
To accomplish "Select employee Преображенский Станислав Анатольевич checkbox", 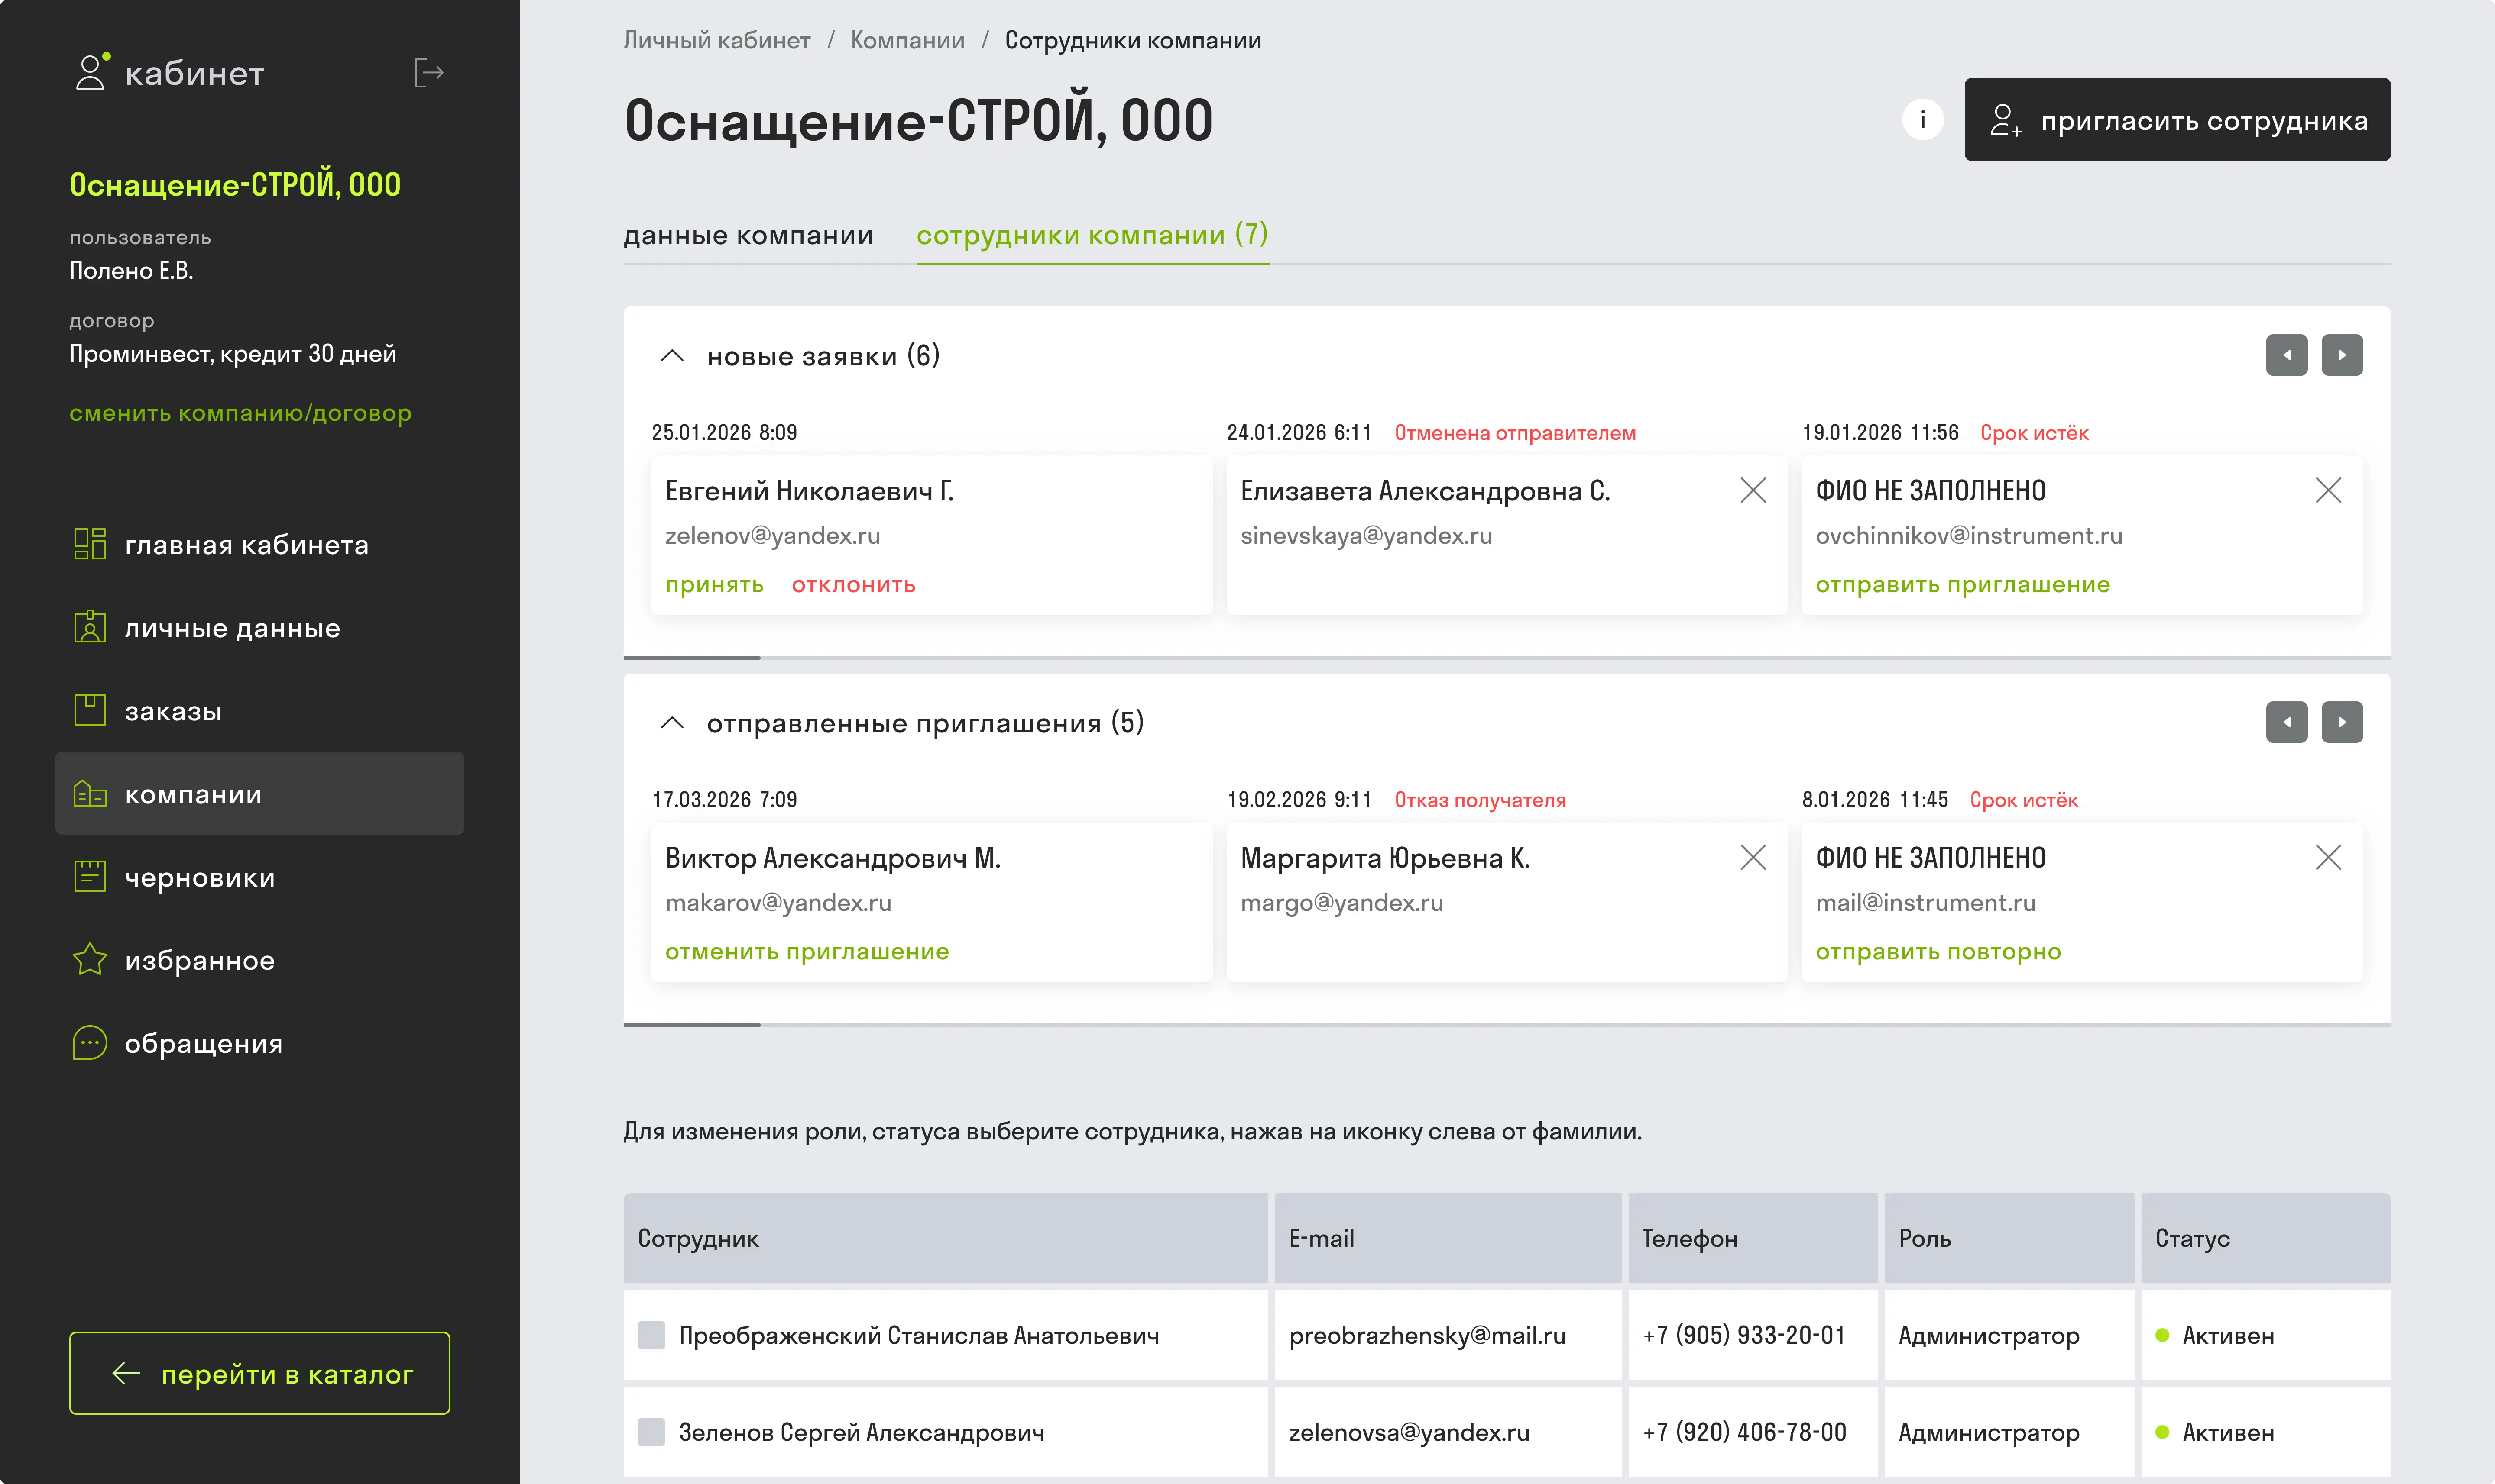I will pos(651,1335).
